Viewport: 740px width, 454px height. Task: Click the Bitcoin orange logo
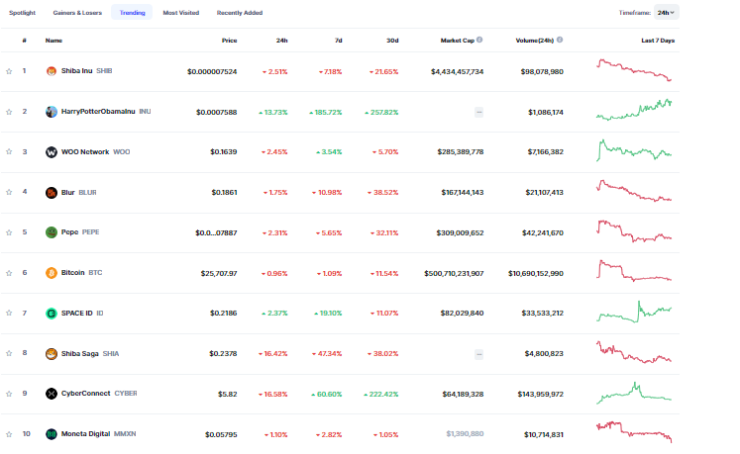click(x=51, y=273)
